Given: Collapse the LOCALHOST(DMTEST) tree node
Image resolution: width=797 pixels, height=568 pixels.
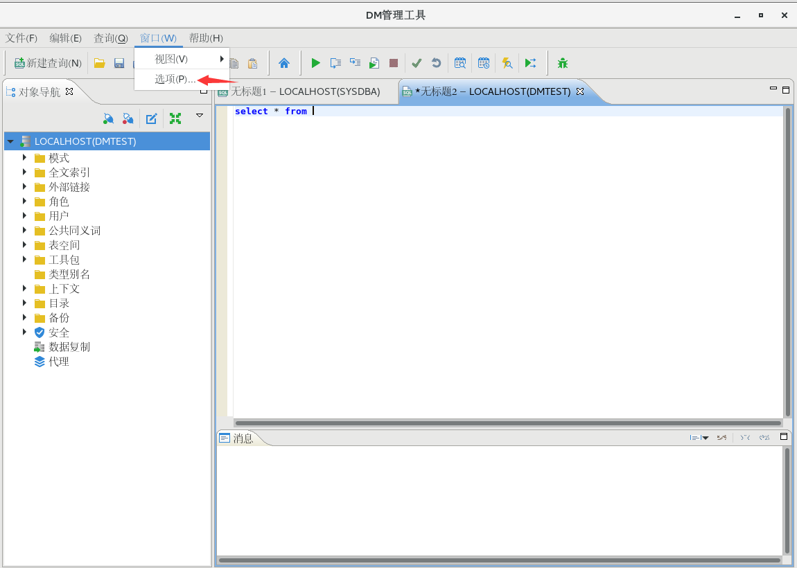Looking at the screenshot, I should 10,141.
